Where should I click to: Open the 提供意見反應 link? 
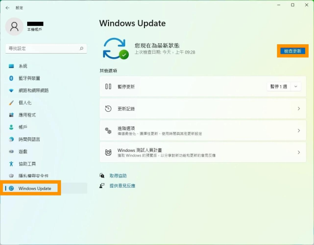point(122,186)
